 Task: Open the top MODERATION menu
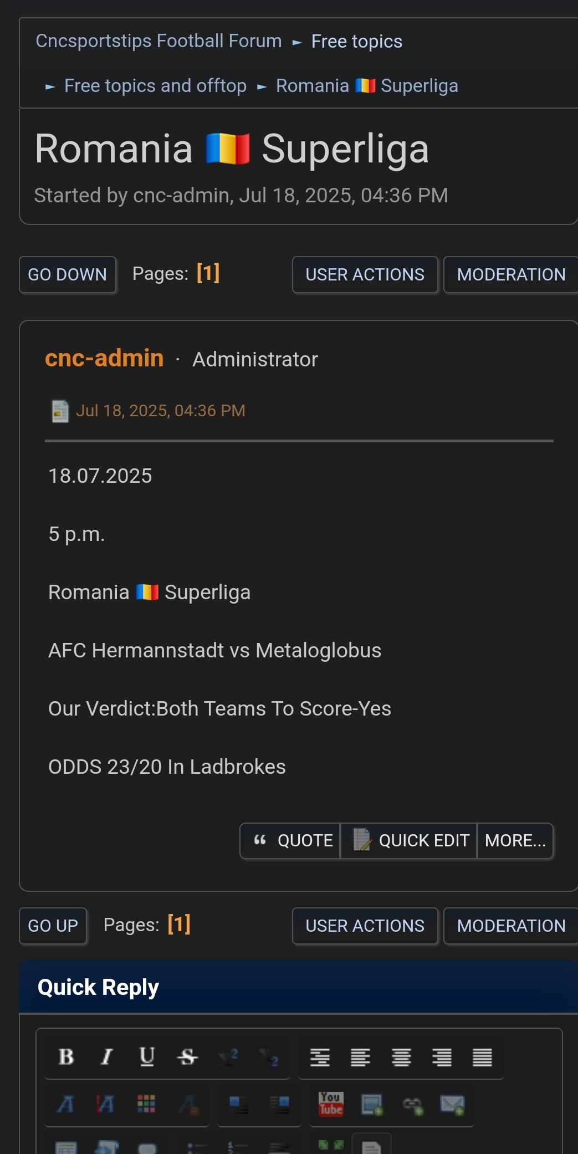tap(511, 274)
